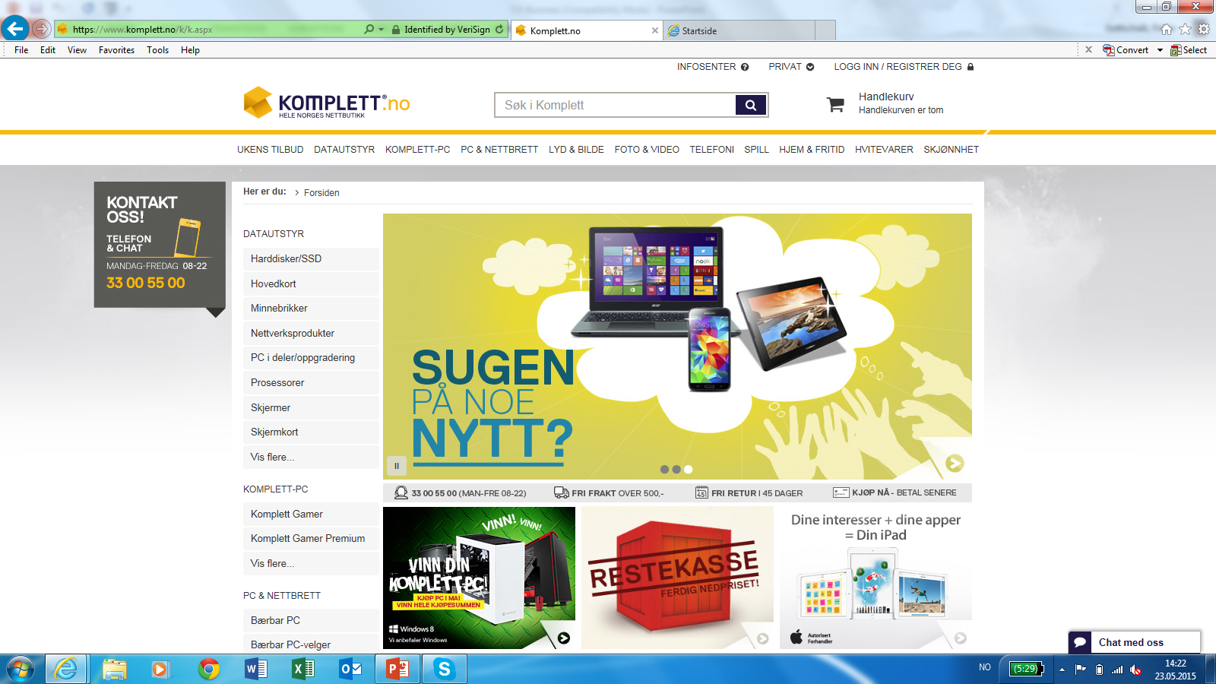Advance banner with next arrow

pyautogui.click(x=955, y=463)
